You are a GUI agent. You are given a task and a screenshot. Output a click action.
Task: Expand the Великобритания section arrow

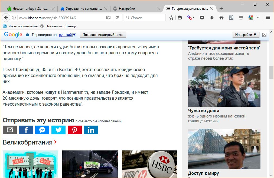pyautogui.click(x=55, y=142)
